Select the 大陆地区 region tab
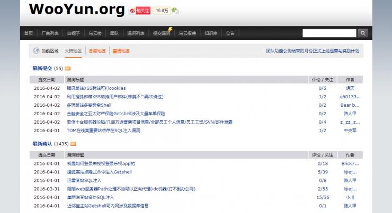The image size is (392, 213). 73,51
